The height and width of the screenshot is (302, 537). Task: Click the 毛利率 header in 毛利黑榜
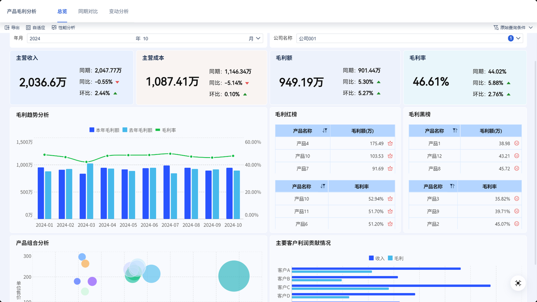(x=490, y=186)
